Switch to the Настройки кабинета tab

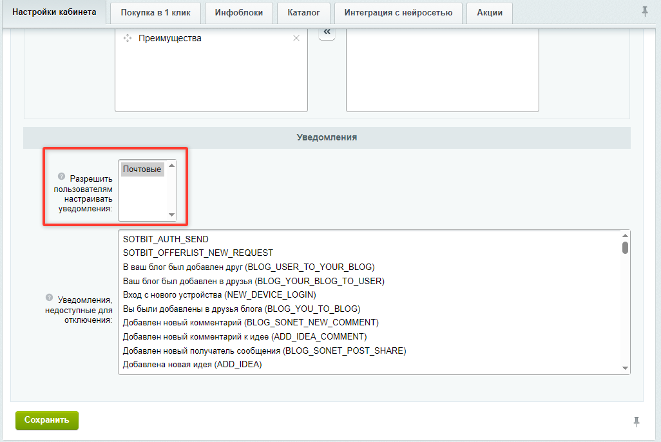click(x=54, y=12)
